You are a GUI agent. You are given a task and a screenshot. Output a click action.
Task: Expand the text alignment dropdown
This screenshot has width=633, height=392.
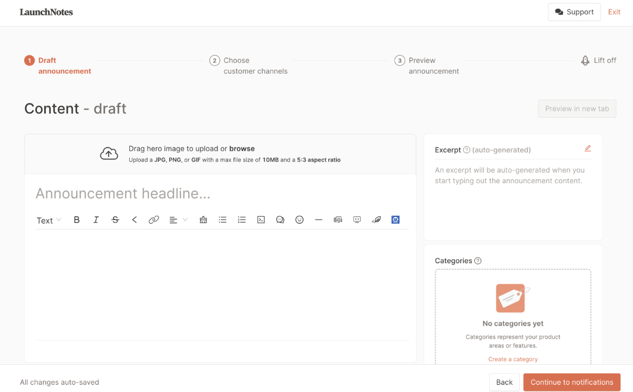179,220
